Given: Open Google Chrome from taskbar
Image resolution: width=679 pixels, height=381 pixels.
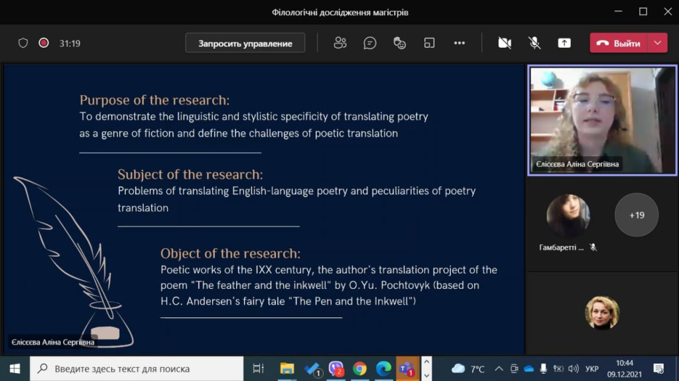Looking at the screenshot, I should [x=359, y=368].
